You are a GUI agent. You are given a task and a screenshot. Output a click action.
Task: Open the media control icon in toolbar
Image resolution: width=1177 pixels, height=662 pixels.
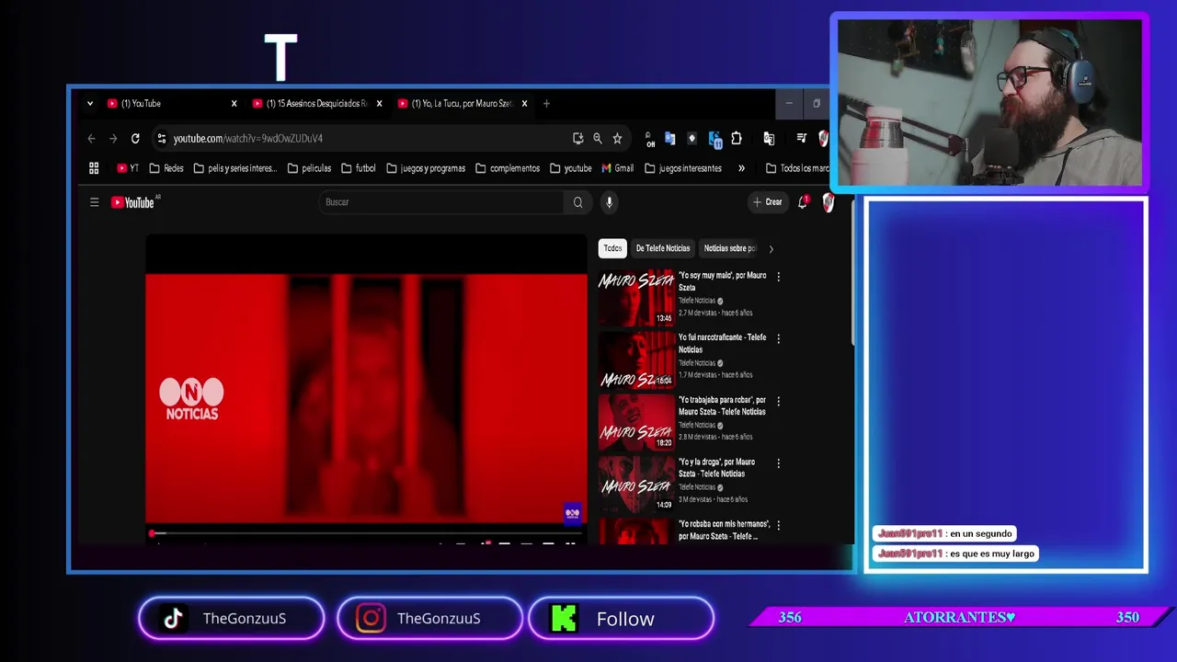(x=802, y=139)
